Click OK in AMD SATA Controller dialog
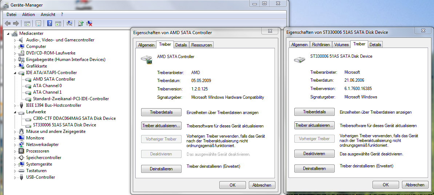The width and height of the screenshot is (434, 195). click(232, 185)
